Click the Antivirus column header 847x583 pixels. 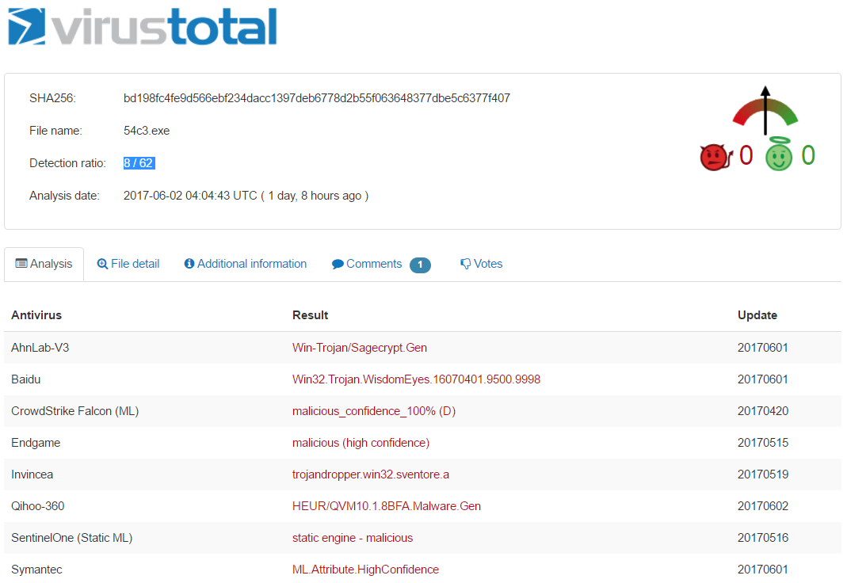tap(36, 315)
